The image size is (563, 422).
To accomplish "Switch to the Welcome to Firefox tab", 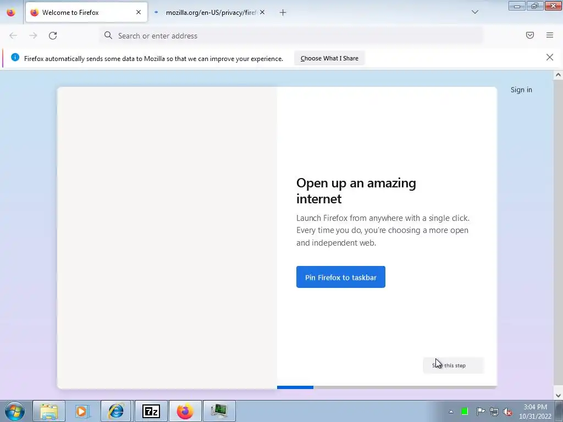I will point(86,12).
